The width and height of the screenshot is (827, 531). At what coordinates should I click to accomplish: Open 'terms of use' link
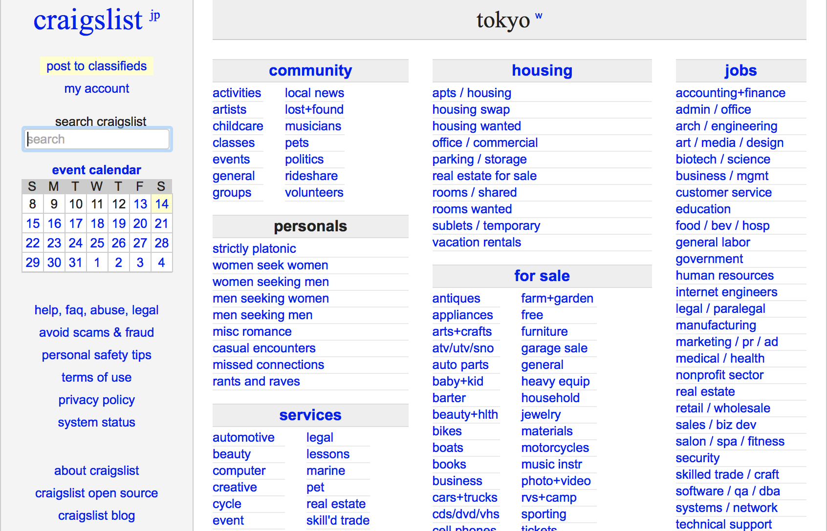pyautogui.click(x=97, y=377)
